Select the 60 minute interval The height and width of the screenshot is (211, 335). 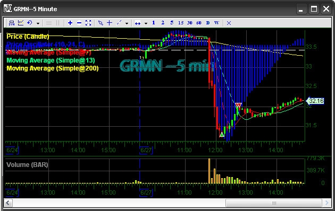pos(199,23)
